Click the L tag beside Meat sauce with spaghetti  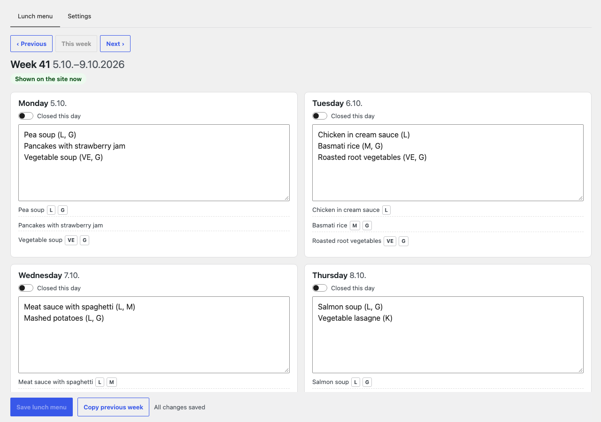[100, 382]
